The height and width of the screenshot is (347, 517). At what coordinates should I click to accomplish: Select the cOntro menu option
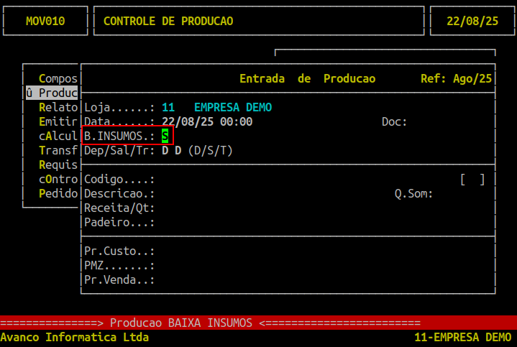pos(58,179)
